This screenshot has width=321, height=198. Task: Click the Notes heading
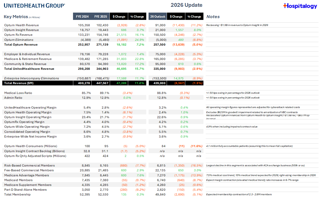tap(213, 17)
